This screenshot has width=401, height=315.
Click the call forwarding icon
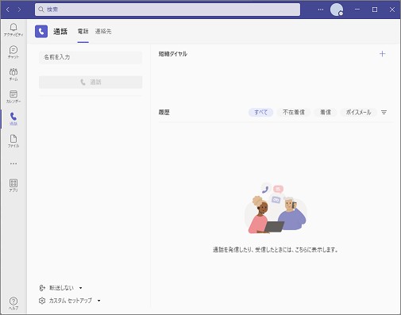[x=42, y=288]
